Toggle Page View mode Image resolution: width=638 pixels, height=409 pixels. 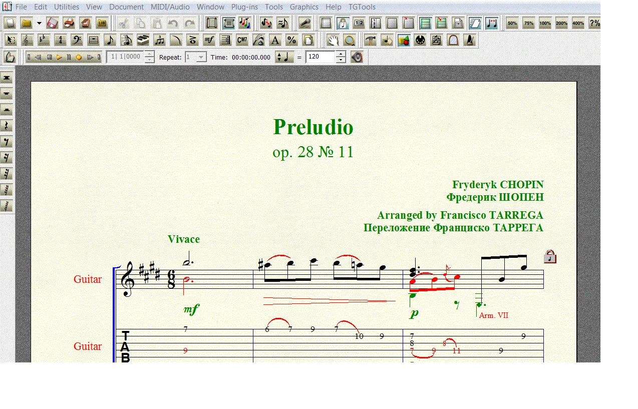[x=229, y=23]
